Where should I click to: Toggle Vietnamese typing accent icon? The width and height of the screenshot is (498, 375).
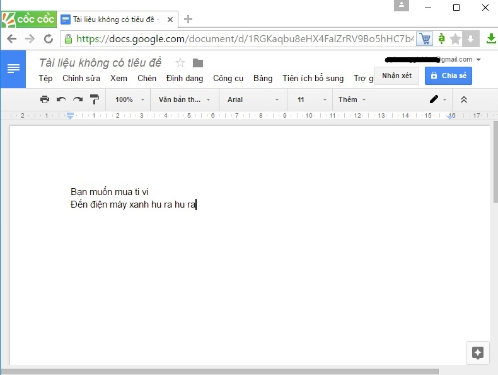pos(441,38)
